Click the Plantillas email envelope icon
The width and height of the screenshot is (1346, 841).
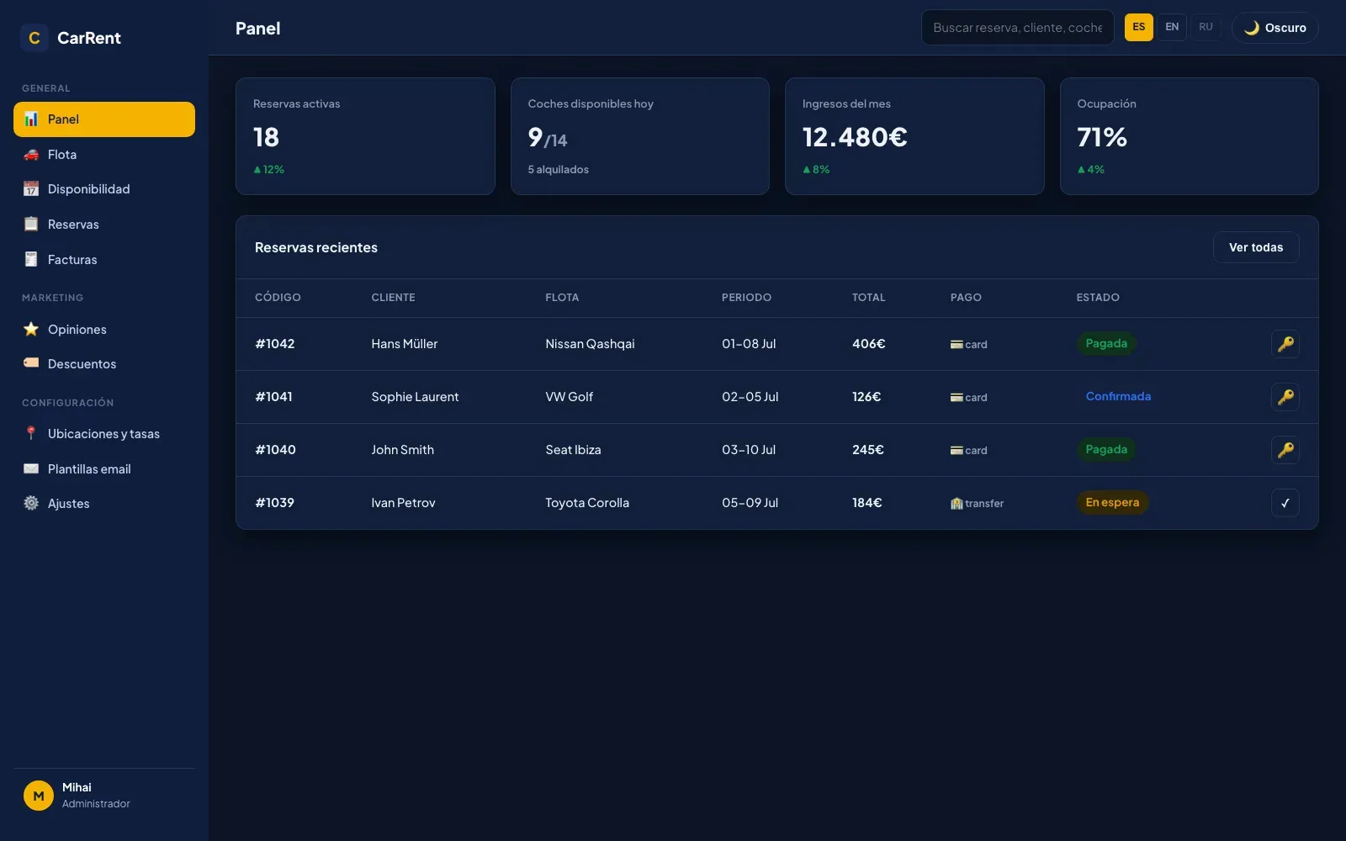31,469
